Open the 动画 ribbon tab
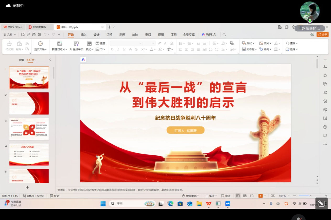The image size is (331, 220). pos(122,35)
